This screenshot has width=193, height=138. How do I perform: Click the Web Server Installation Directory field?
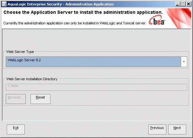click(x=96, y=87)
